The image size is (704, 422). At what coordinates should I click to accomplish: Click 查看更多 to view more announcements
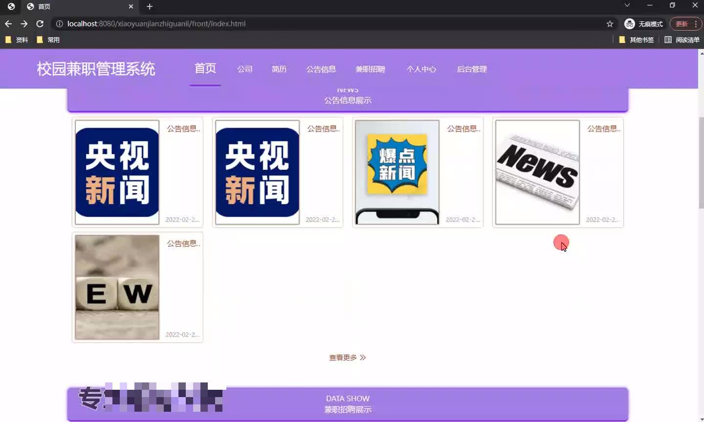348,358
